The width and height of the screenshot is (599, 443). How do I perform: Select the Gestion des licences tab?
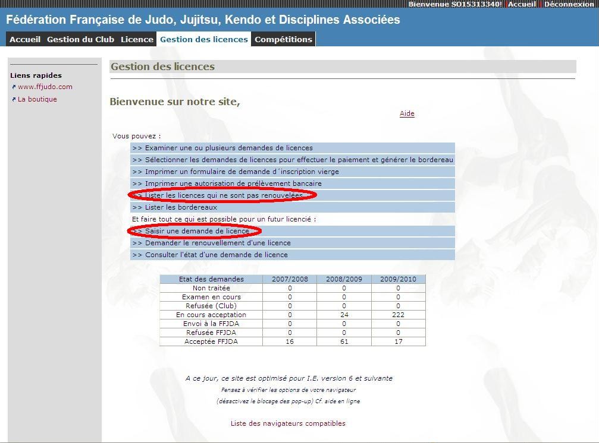coord(204,40)
